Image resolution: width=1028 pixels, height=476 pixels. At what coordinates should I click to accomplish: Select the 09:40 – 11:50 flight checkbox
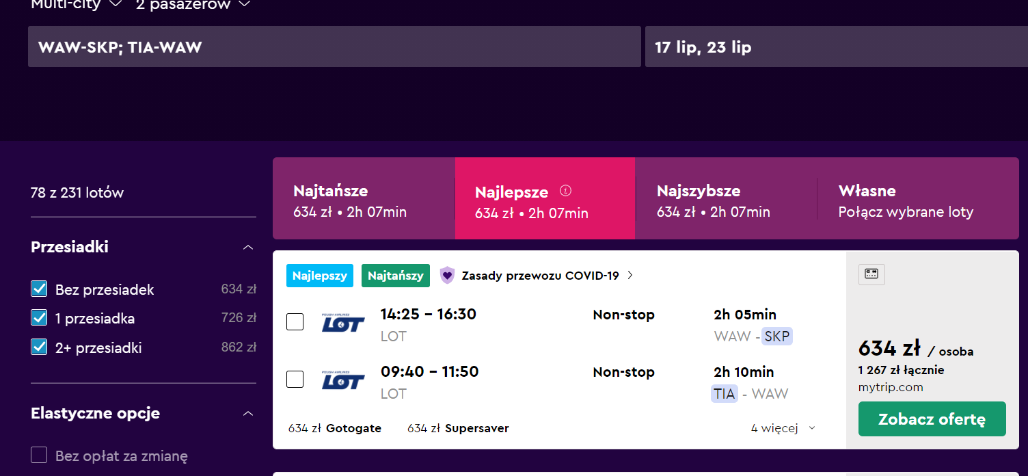point(295,379)
